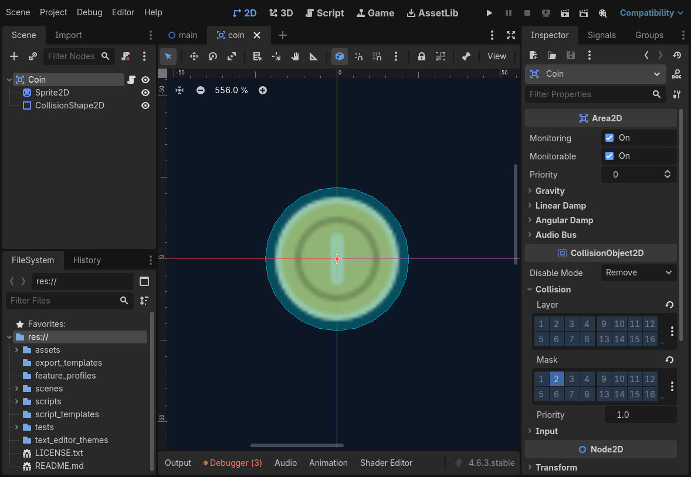Screen dimensions: 691x477
Task: Select the Ruler measuring tool
Action: [314, 56]
